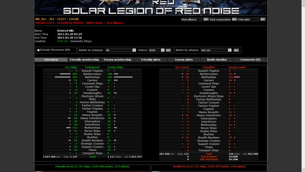Viewport: 305px width, 172px height.
Task: Click Electronic Attack Ships in Participants list
Action: (x=92, y=98)
